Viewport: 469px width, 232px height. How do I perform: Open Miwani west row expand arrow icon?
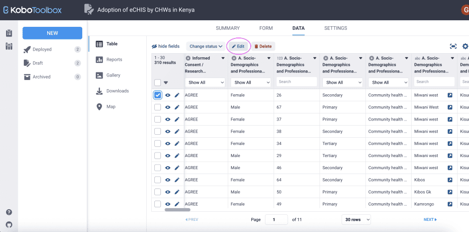pos(450,95)
